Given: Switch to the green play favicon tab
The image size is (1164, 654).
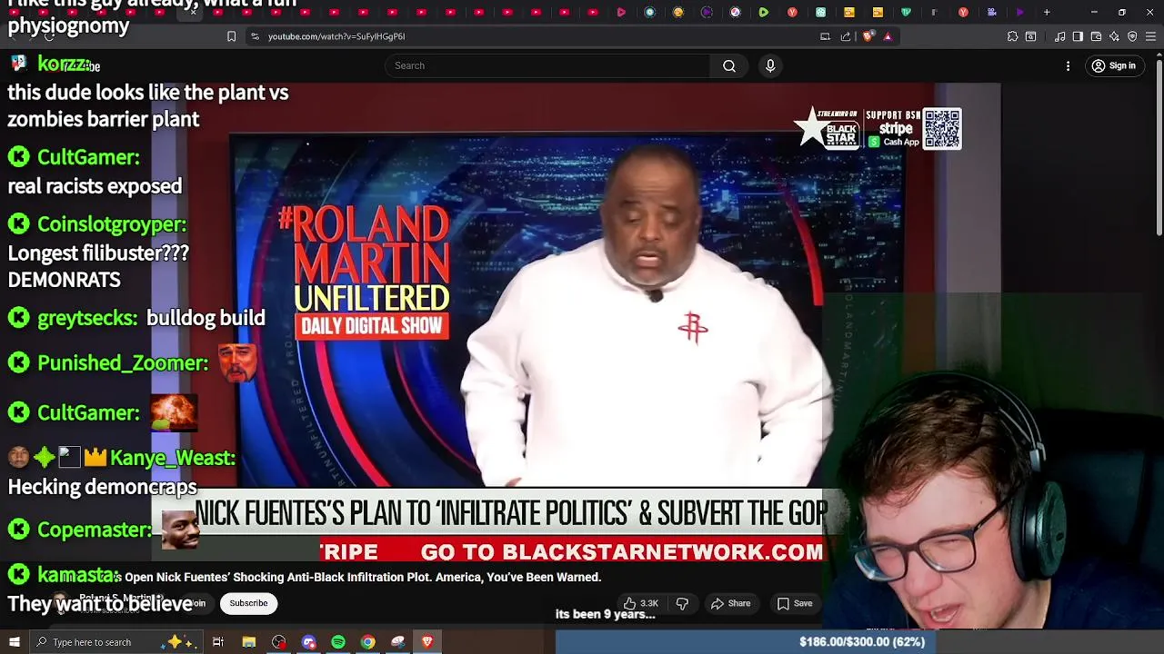Looking at the screenshot, I should (764, 12).
